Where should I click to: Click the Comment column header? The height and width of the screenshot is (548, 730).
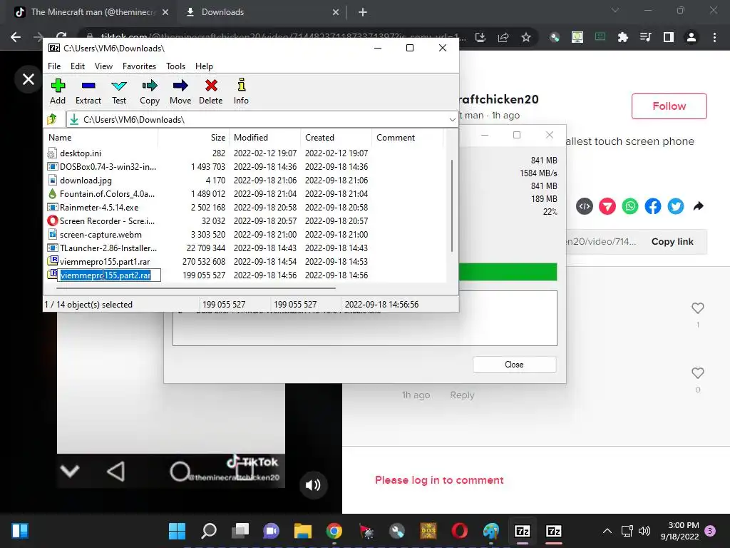(x=407, y=138)
